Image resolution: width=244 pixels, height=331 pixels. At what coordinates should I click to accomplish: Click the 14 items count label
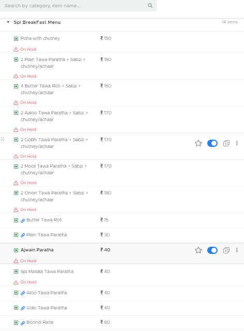pos(229,22)
